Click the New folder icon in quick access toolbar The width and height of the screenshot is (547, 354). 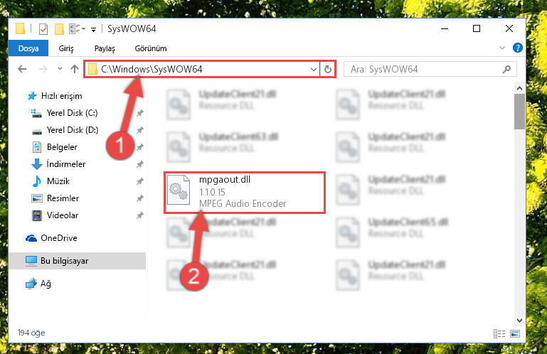click(59, 29)
